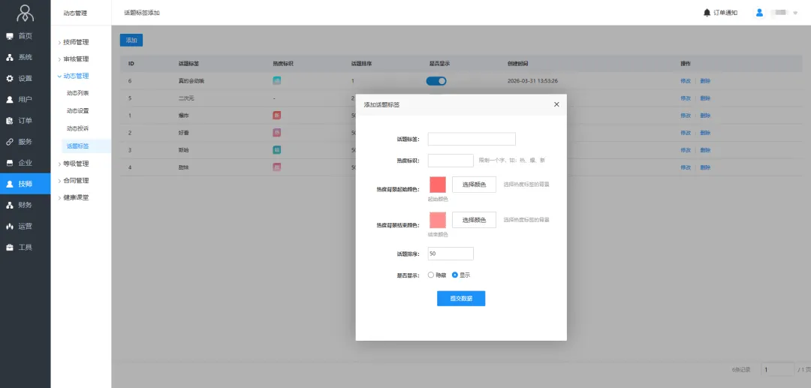Open the 动态列表 submenu item
811x388 pixels.
(x=78, y=93)
